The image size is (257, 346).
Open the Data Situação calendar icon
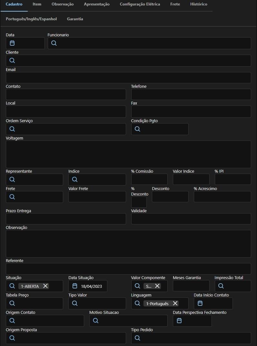(75, 286)
